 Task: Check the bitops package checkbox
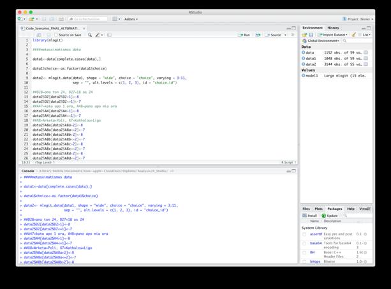point(304,262)
